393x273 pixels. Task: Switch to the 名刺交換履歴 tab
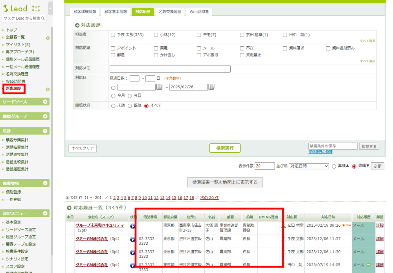point(169,12)
